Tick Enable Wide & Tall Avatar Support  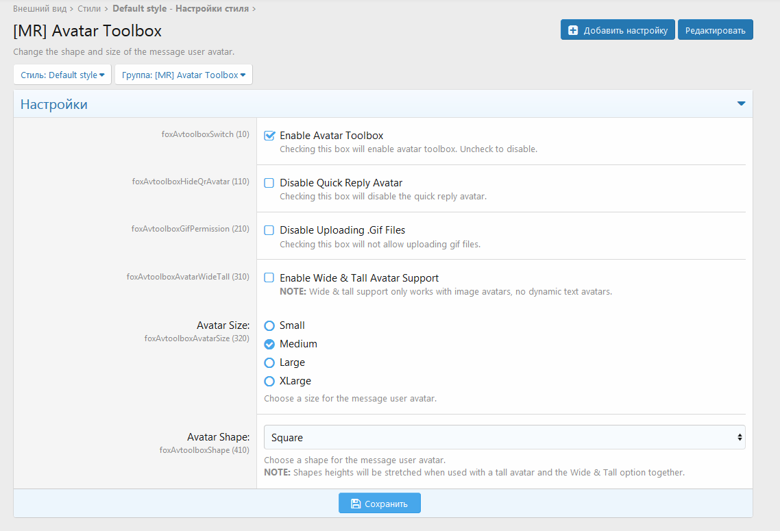[x=269, y=278]
